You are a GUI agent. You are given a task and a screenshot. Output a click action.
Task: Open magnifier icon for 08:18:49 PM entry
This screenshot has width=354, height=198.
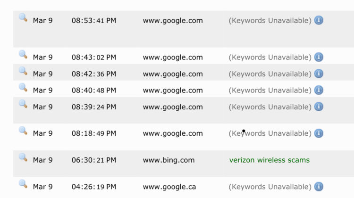23,131
